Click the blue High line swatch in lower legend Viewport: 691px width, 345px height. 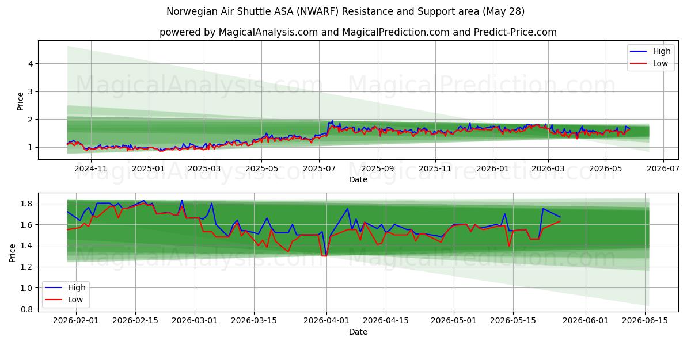55,287
